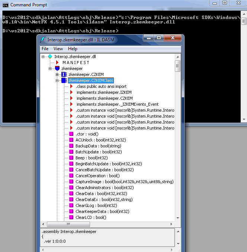Screen dimensions: 247x252
Task: Click the magenta method icon for BatchUpdate
Action: click(x=71, y=152)
